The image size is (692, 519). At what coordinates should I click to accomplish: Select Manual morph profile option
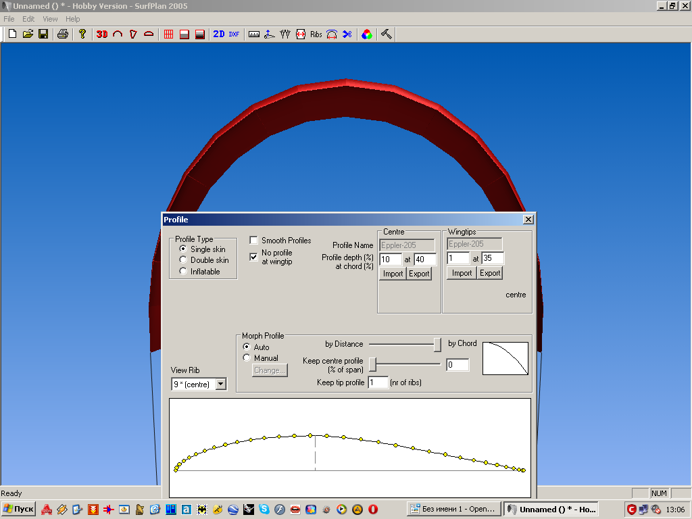[x=247, y=358]
